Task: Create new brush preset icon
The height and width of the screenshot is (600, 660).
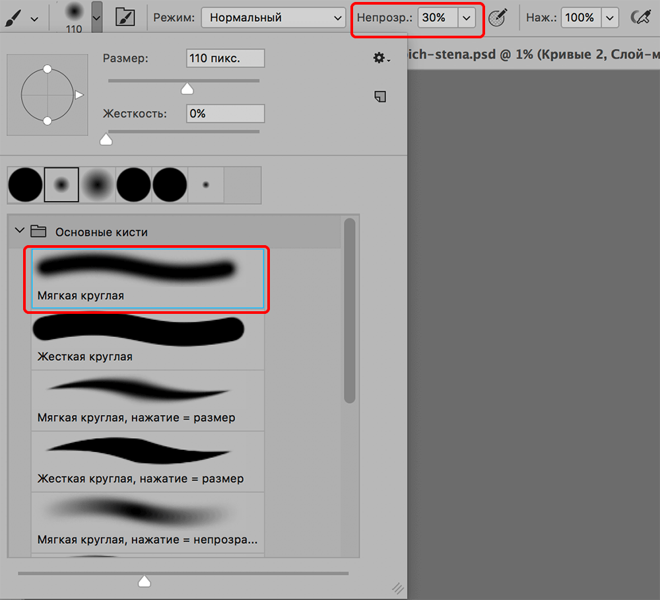Action: click(x=380, y=97)
